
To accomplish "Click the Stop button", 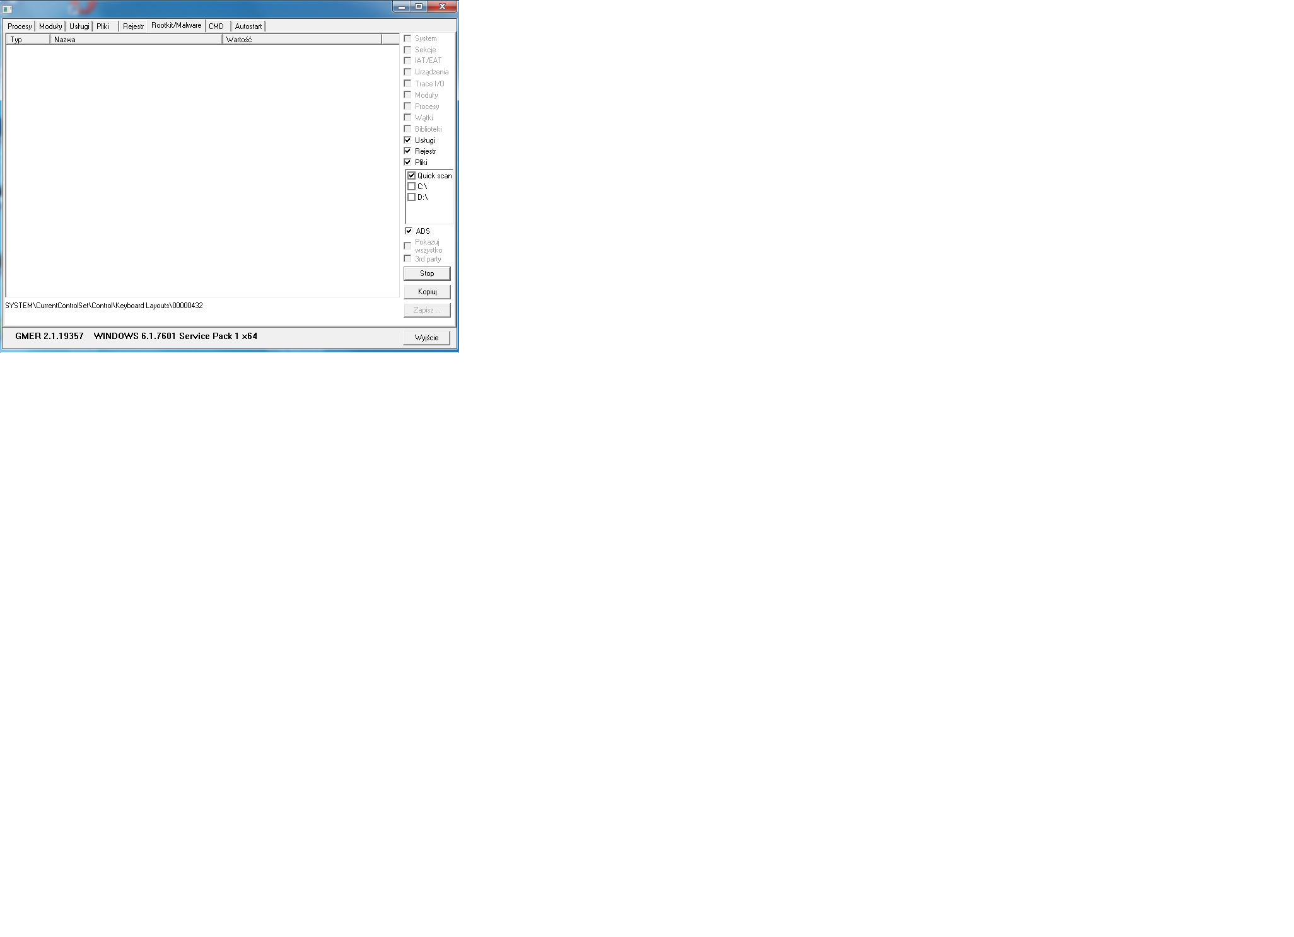I will (426, 272).
